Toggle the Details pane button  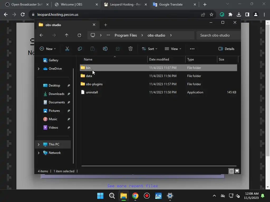(x=226, y=49)
